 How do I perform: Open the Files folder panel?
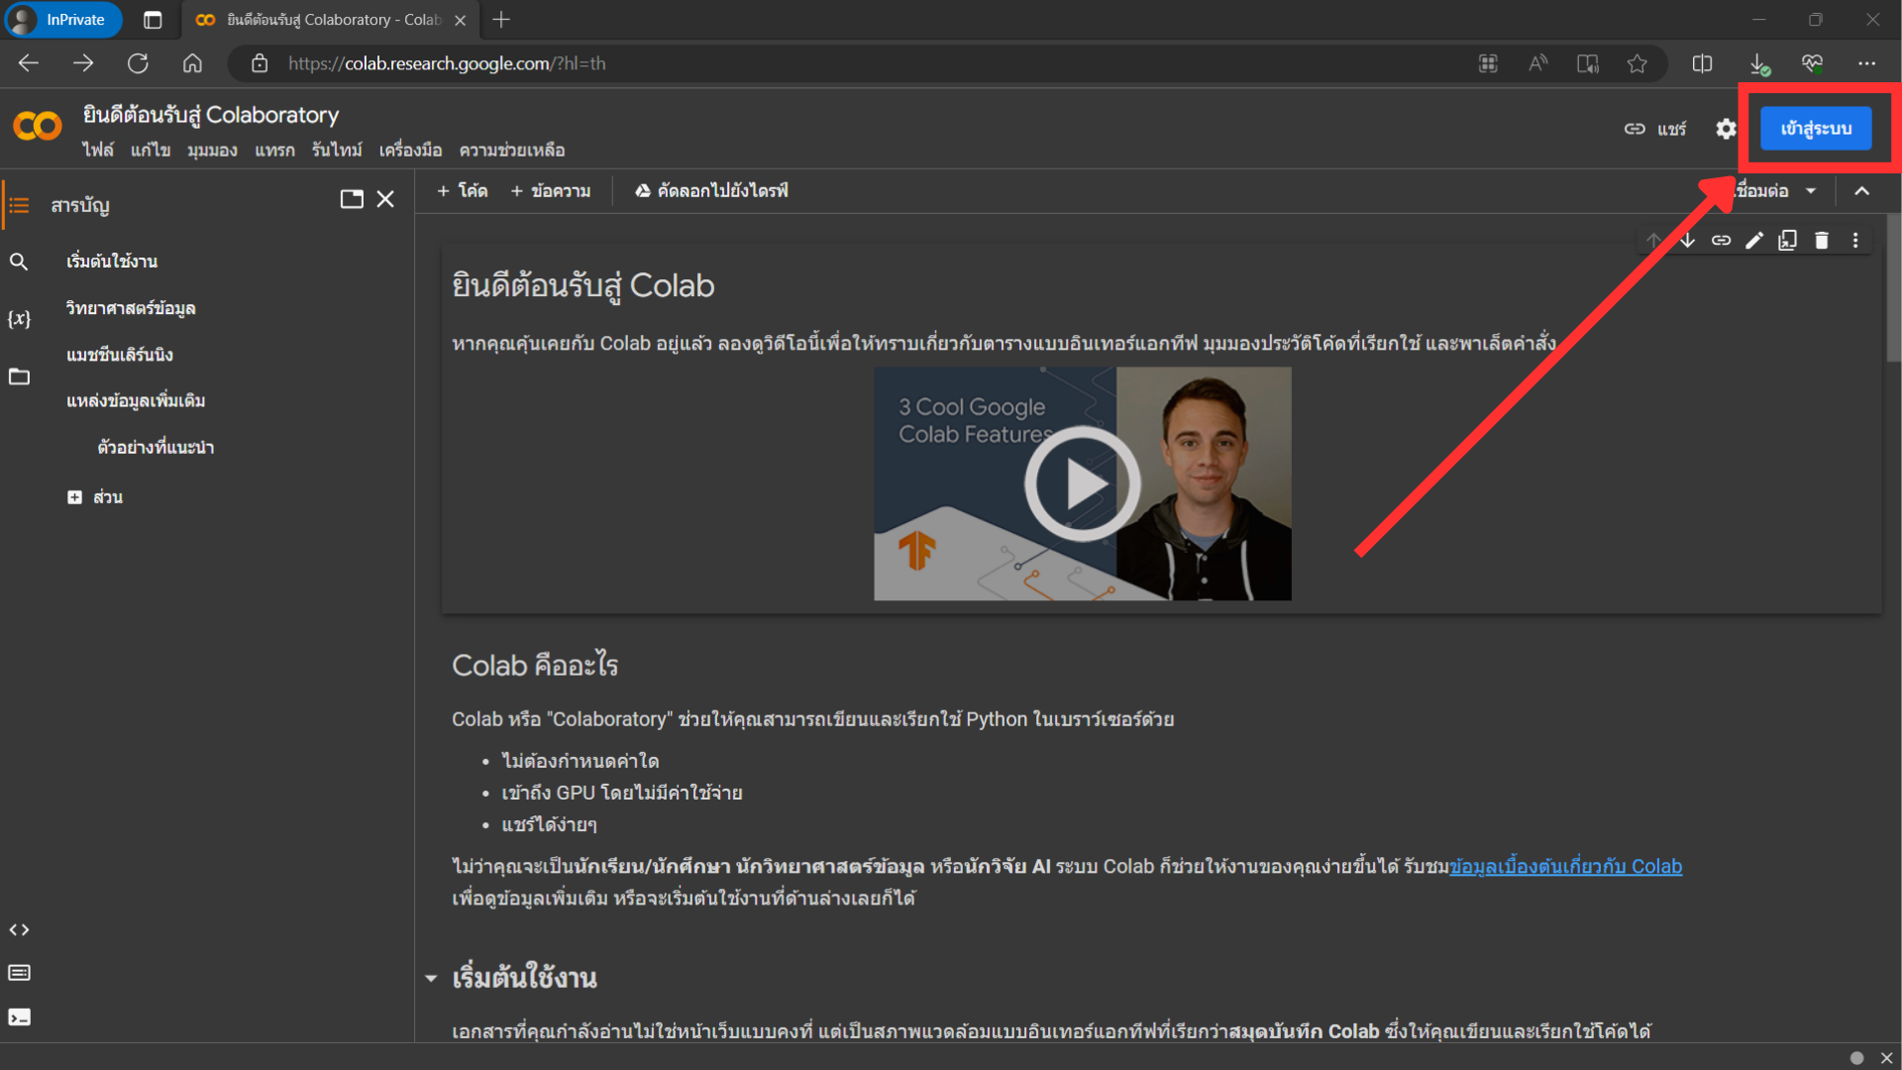click(x=19, y=376)
